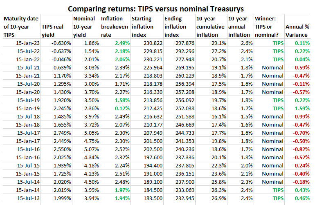The image size is (315, 205).
Task: Select the "10-year cumulative inflation" header cell
Action: coord(210,27)
